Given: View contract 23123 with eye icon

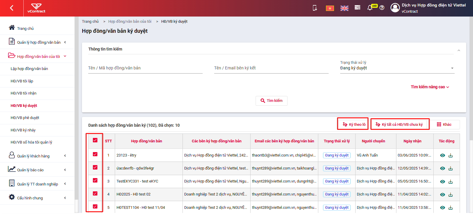Looking at the screenshot, I should coord(443,155).
